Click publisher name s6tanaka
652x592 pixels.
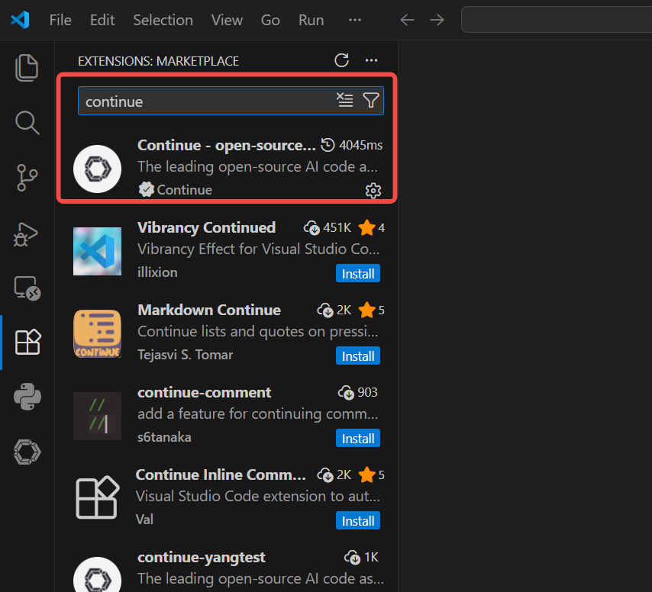click(x=164, y=437)
